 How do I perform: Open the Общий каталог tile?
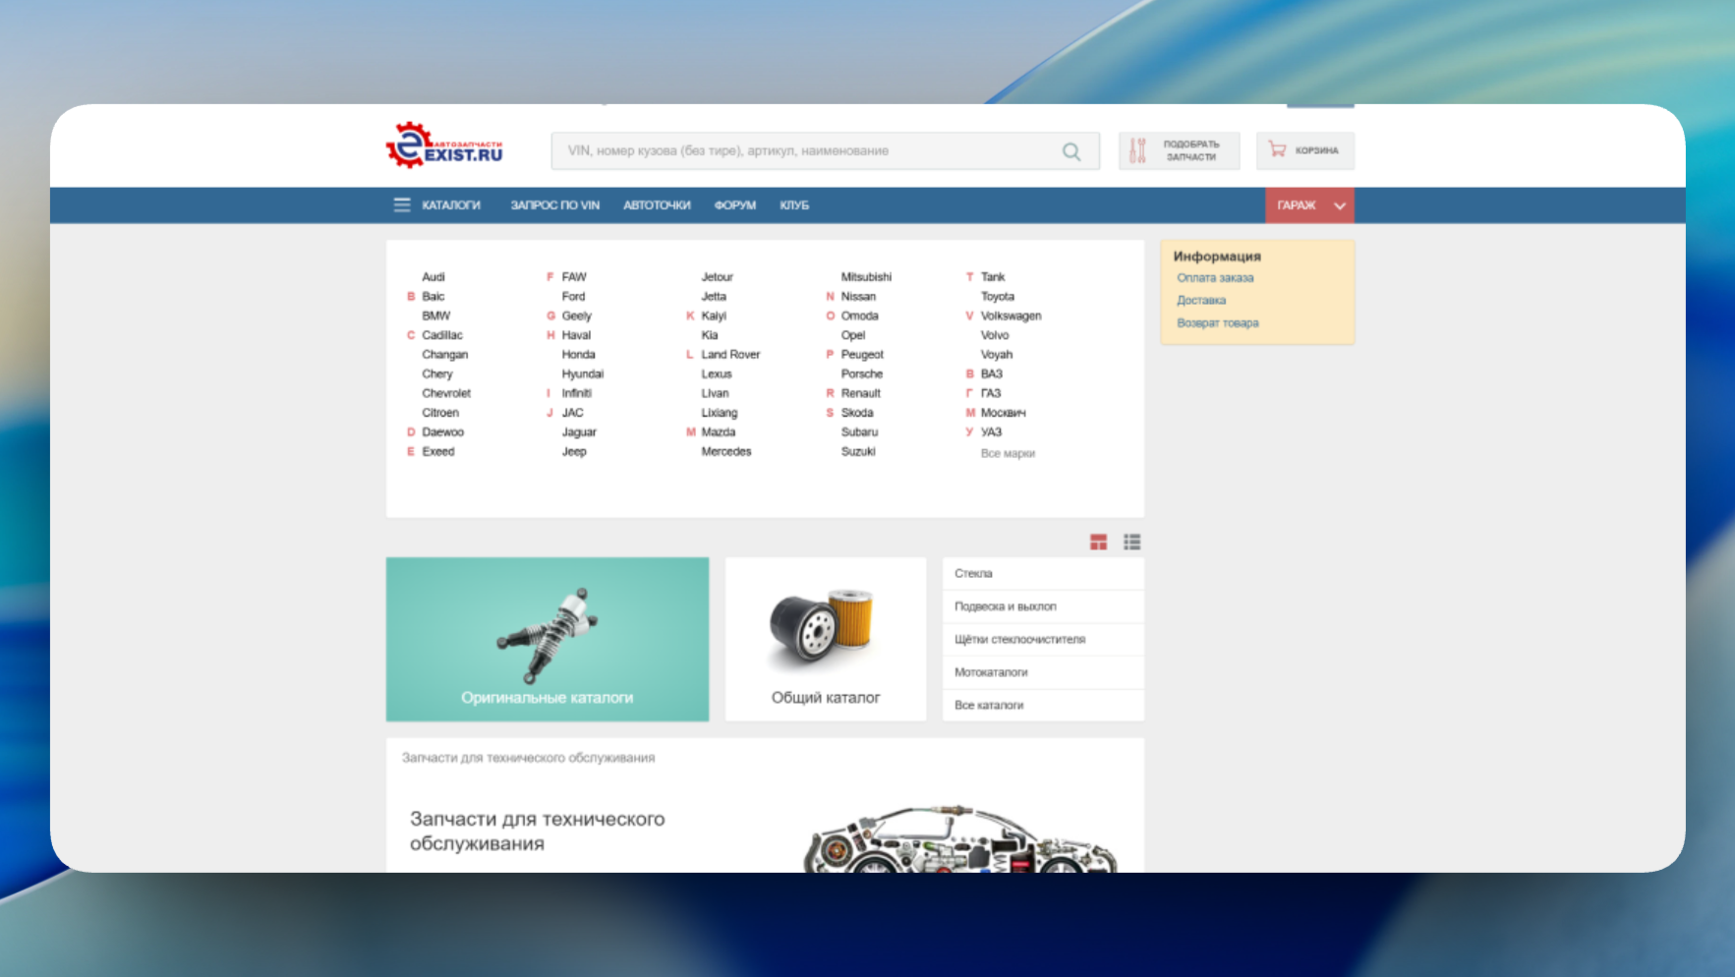pos(826,639)
